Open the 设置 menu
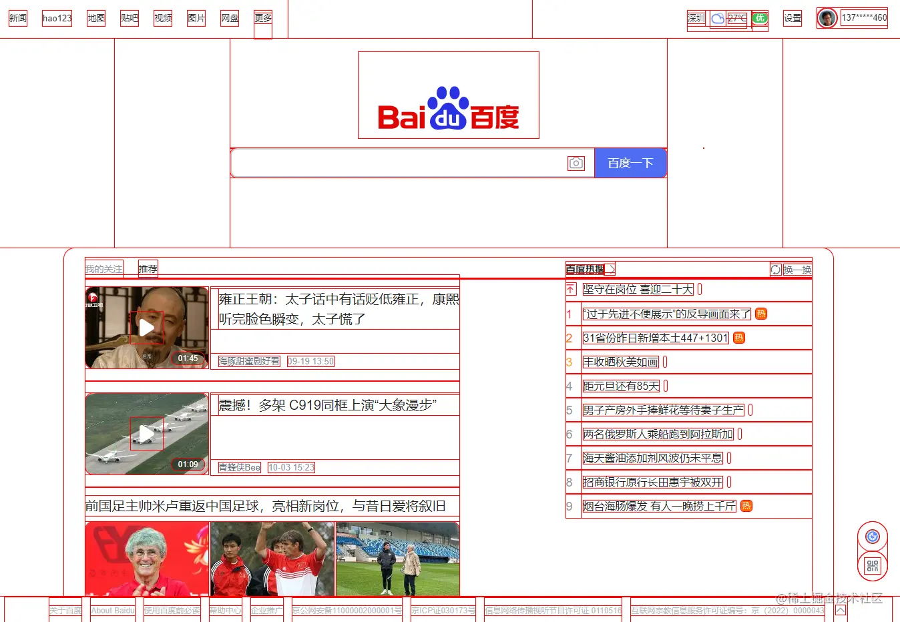 (793, 18)
